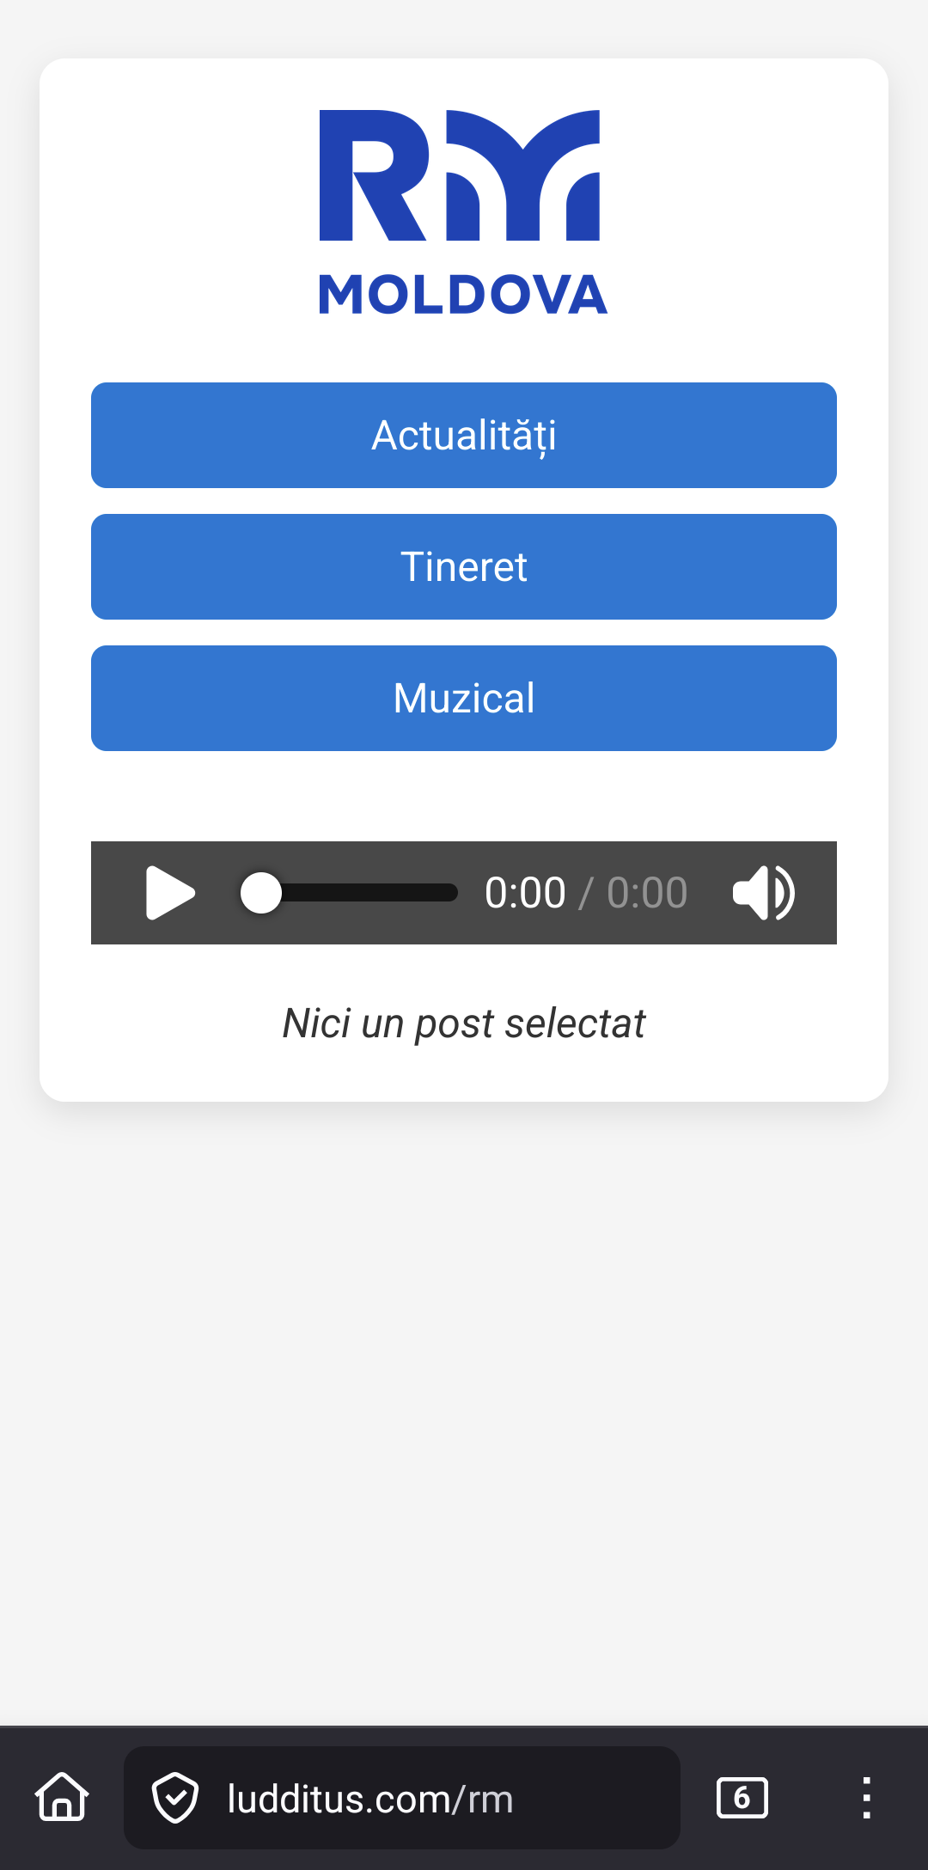Screen dimensions: 928x1870
Task: Click the audio seek slider handle
Action: [261, 893]
